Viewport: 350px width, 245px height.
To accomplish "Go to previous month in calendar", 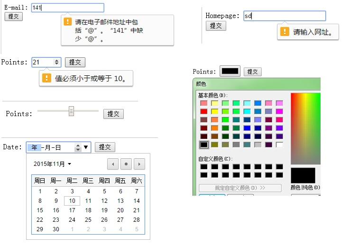I will pyautogui.click(x=113, y=164).
